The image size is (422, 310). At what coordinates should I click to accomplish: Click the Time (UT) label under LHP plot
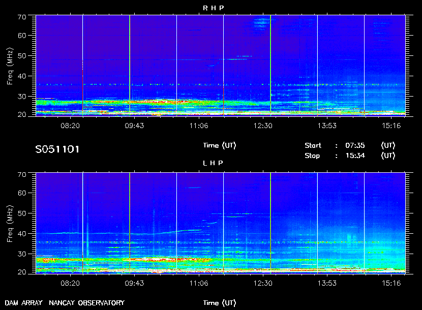pos(219,303)
